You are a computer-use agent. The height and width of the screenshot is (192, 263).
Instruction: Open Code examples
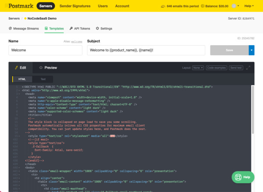pyautogui.click(x=217, y=68)
